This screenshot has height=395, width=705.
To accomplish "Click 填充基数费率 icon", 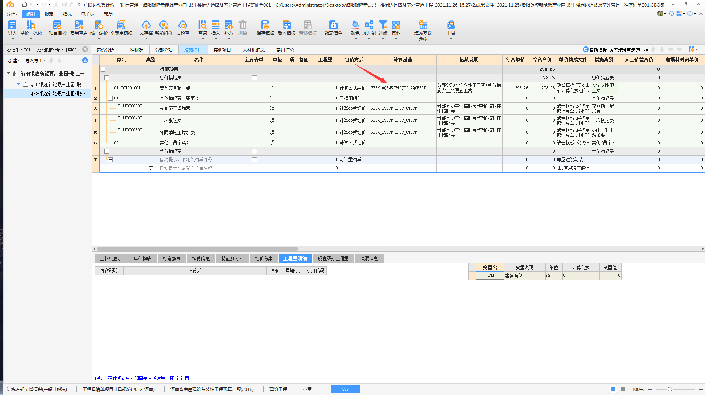I will pyautogui.click(x=423, y=31).
